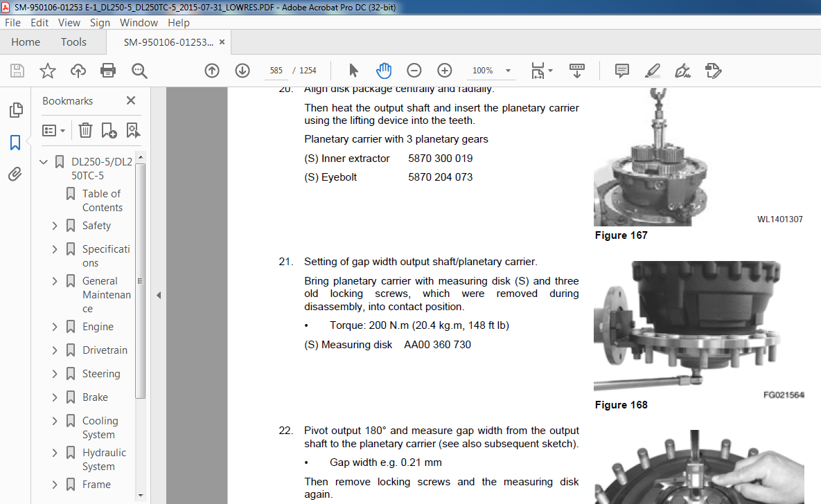Viewport: 821px width, 504px height.
Task: Click the Save file icon
Action: (17, 71)
